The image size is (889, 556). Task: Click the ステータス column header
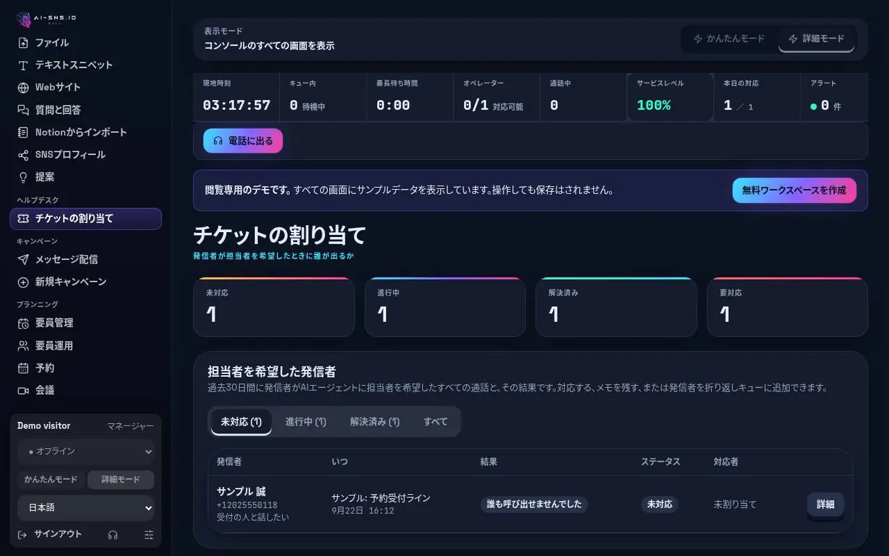[x=660, y=462]
